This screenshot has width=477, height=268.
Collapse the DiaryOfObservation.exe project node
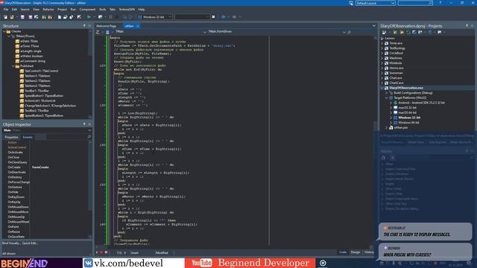[x=382, y=88]
